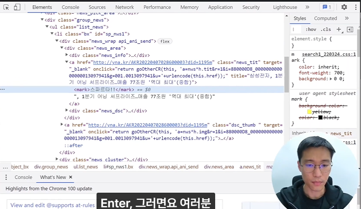Collapse the ul class="list_news" node
This screenshot has width=361, height=209.
pyautogui.click(x=47, y=27)
